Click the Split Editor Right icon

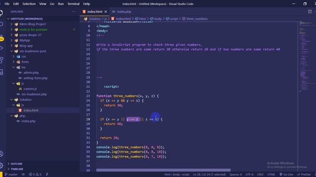[310, 12]
